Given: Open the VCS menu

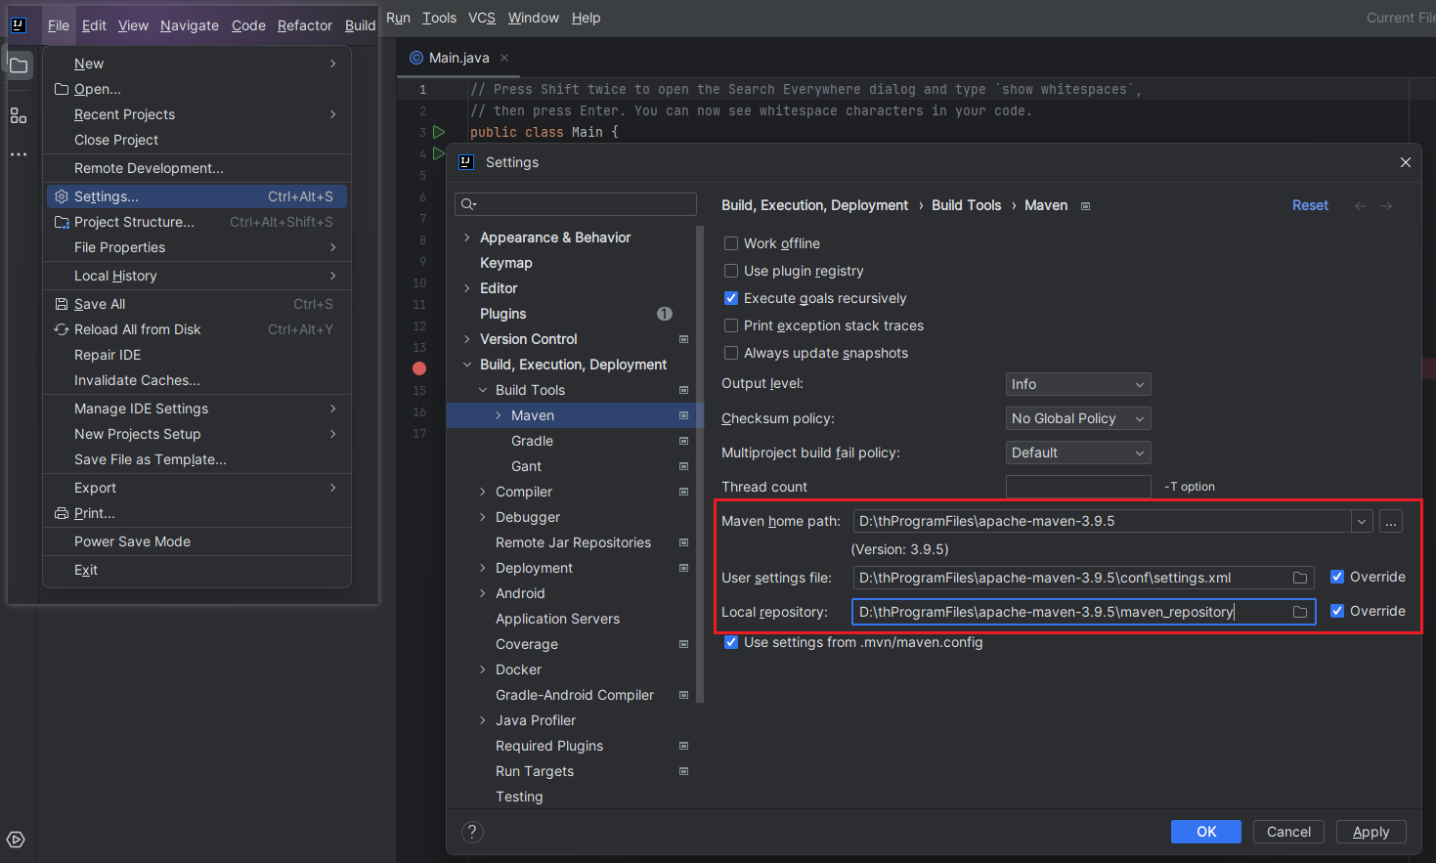Looking at the screenshot, I should pos(482,18).
